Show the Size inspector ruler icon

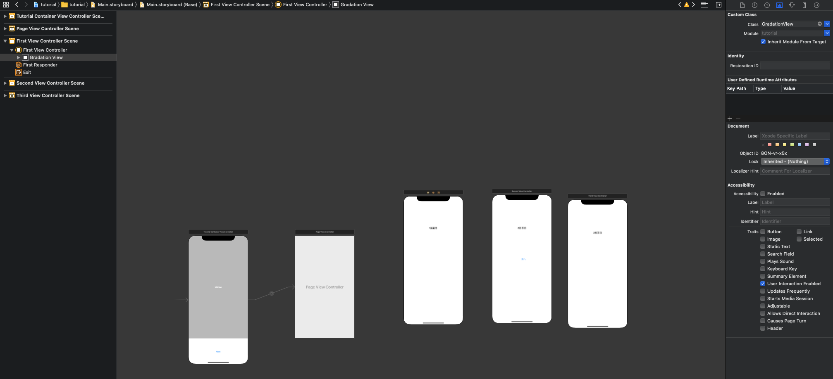[x=804, y=5]
